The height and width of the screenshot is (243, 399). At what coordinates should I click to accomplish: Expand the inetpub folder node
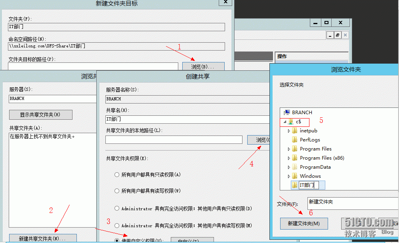(x=289, y=131)
